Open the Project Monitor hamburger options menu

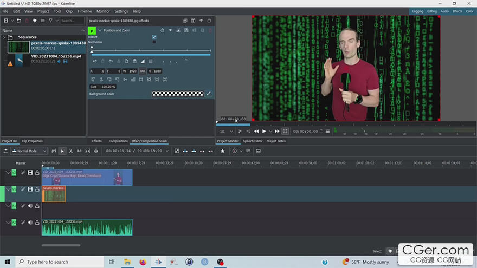click(x=327, y=131)
